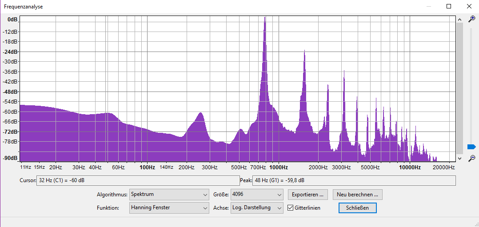
Task: Click the 0dB axis label
Action: pyautogui.click(x=12, y=20)
